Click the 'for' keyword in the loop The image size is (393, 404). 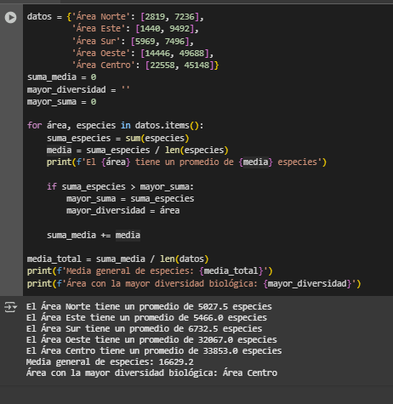click(34, 125)
